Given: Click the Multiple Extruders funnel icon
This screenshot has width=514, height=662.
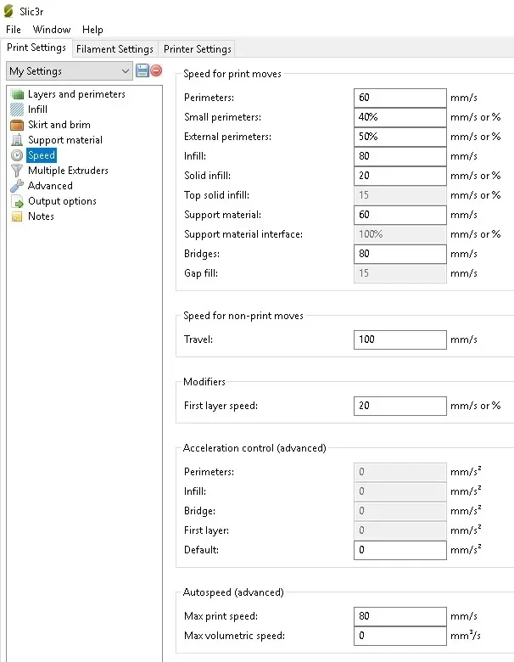Looking at the screenshot, I should click(x=17, y=170).
